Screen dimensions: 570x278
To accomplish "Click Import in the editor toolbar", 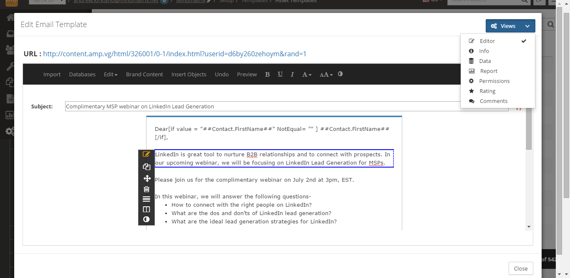I will pos(52,74).
